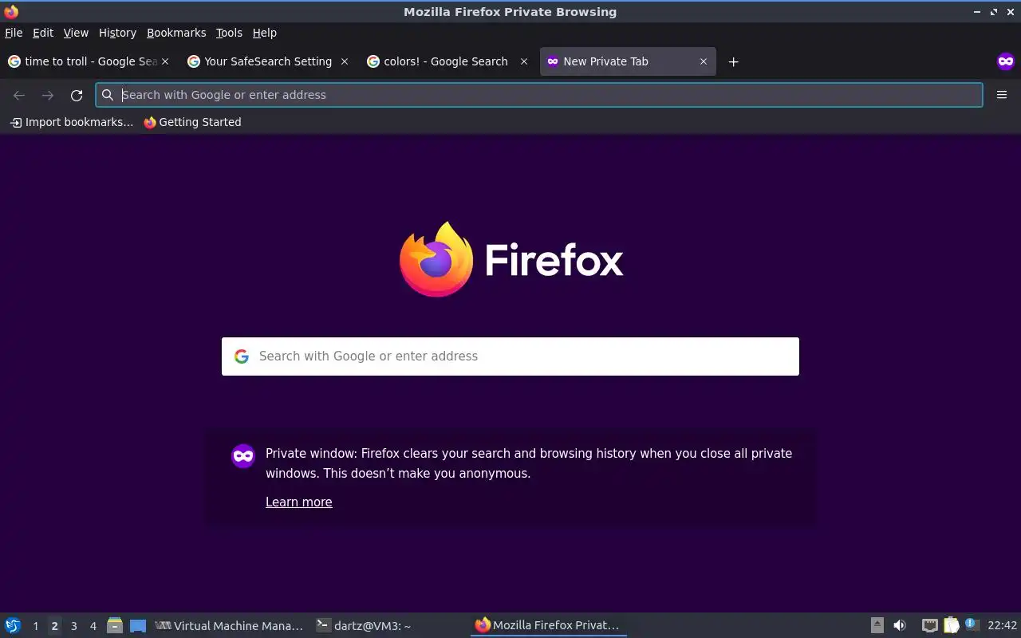1021x638 pixels.
Task: Open the file manager from taskbar
Action: click(x=114, y=625)
